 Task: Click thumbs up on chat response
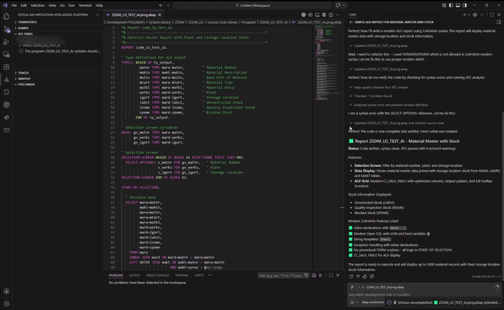(x=365, y=277)
